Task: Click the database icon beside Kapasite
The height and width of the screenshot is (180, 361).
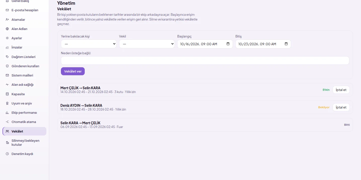Action: click(x=7, y=94)
